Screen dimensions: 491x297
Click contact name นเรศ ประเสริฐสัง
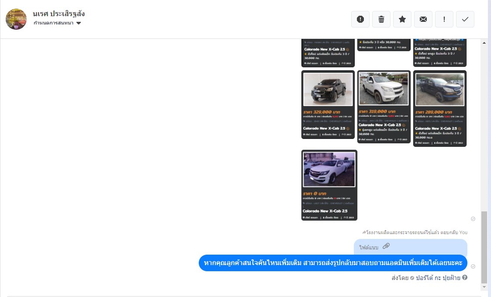pyautogui.click(x=59, y=14)
